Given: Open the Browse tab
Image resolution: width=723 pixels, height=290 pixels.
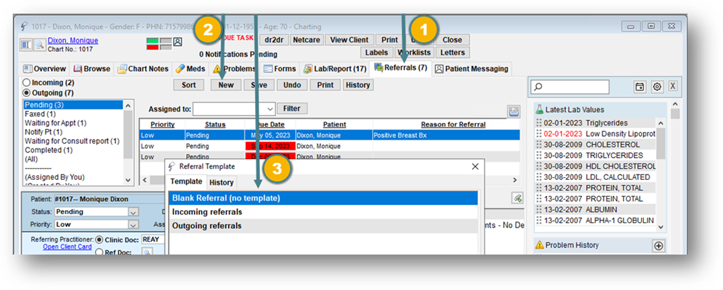Looking at the screenshot, I should tap(92, 68).
